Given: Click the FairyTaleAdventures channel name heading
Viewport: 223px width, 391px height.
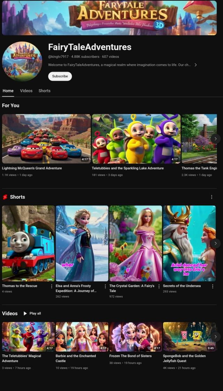Looking at the screenshot, I should 90,47.
